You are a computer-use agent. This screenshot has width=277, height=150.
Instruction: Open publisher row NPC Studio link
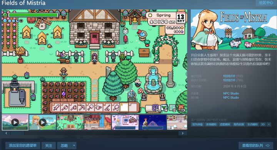point(231,97)
